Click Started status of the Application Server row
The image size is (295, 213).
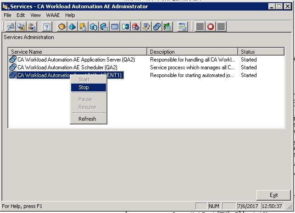249,60
